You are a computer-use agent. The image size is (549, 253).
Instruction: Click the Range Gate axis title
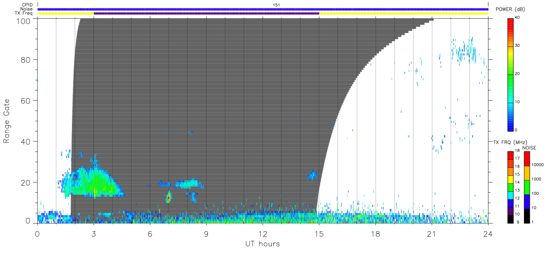pyautogui.click(x=7, y=121)
